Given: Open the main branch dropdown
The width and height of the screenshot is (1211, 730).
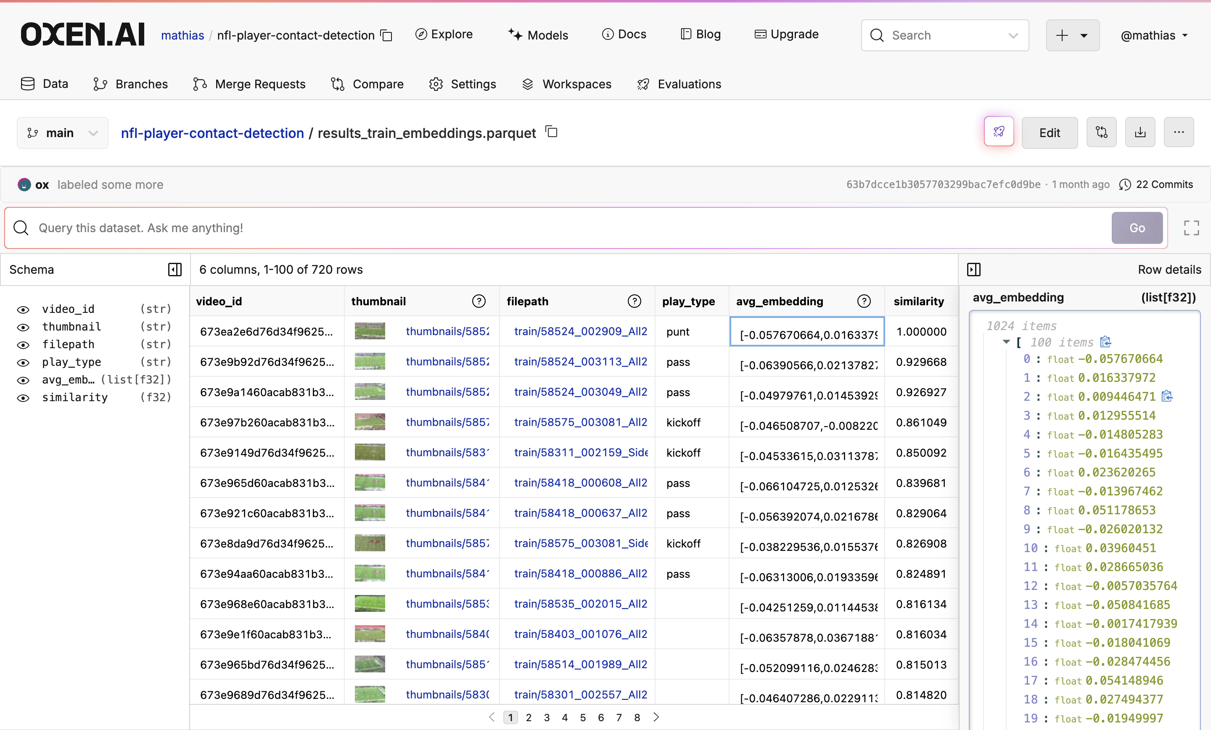Looking at the screenshot, I should pos(62,133).
